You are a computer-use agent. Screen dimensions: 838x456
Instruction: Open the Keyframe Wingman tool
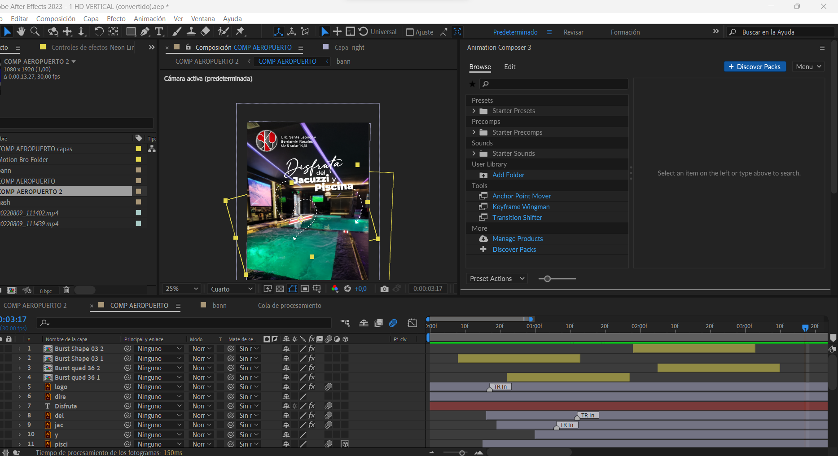(x=521, y=207)
